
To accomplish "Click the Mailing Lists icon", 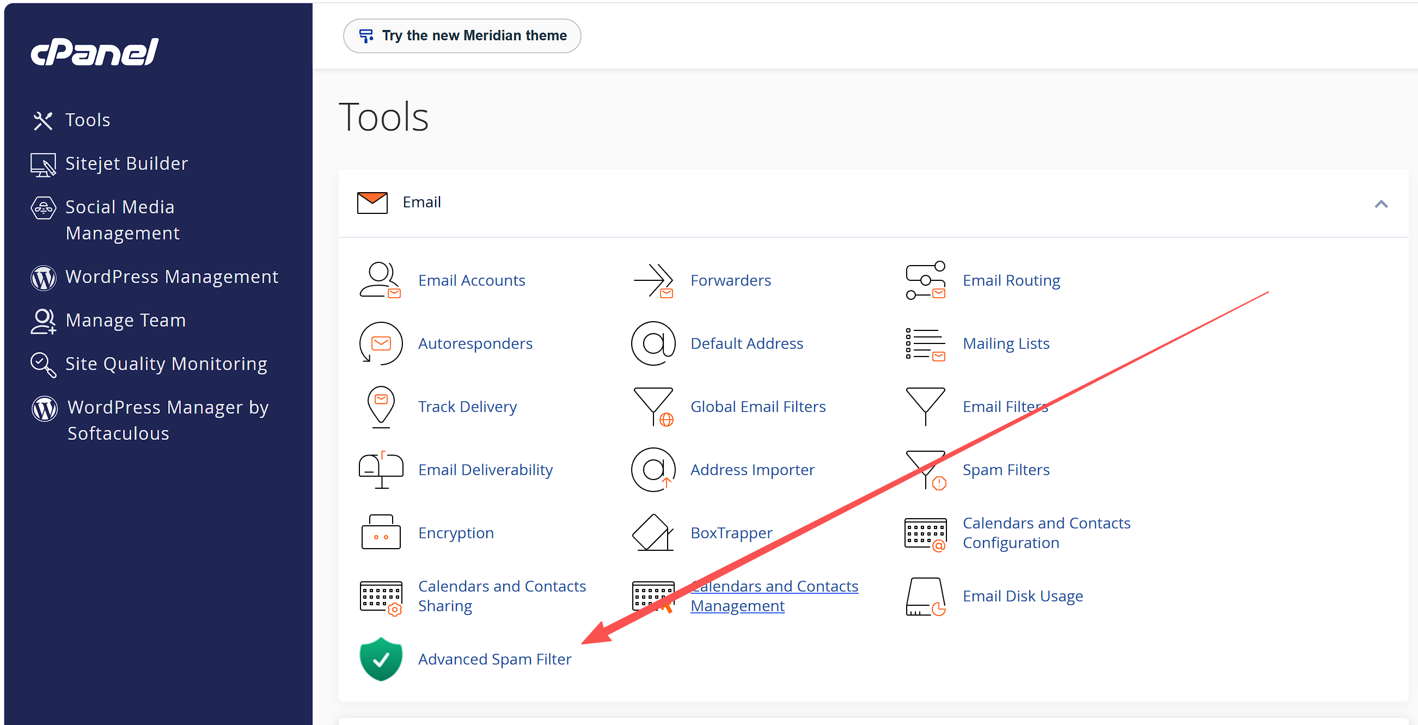I will coord(925,344).
